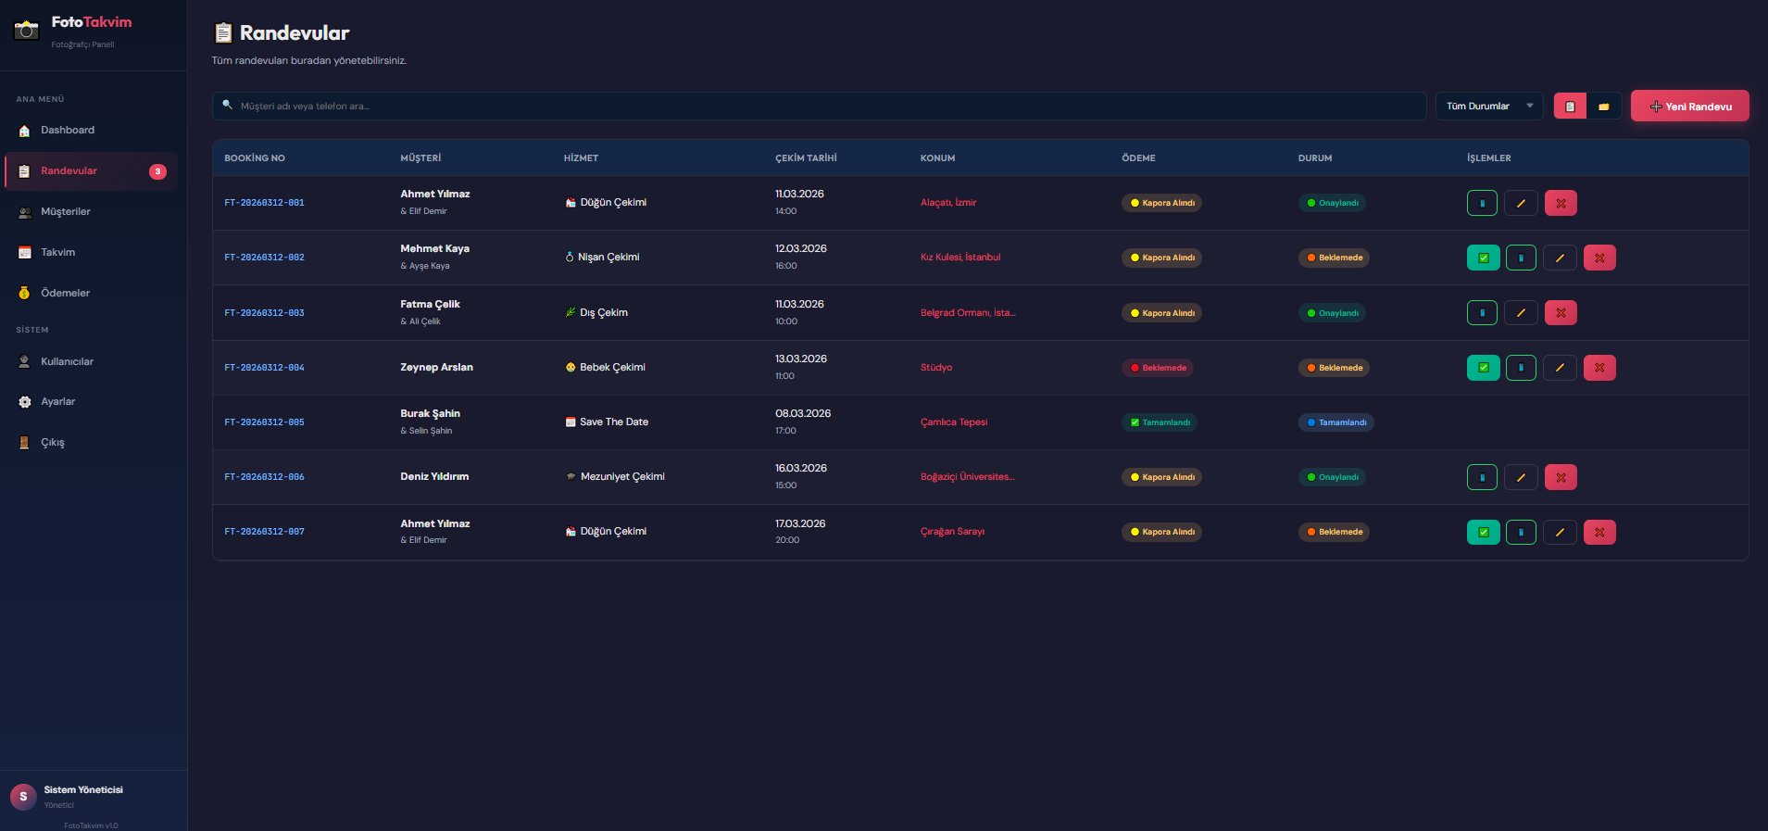Click the FotoTakvim camera logo
This screenshot has width=1768, height=831.
(27, 30)
